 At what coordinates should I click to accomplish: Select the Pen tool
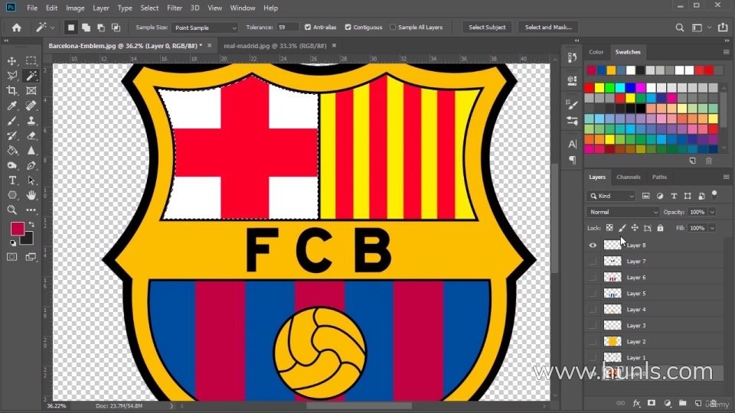coord(31,165)
